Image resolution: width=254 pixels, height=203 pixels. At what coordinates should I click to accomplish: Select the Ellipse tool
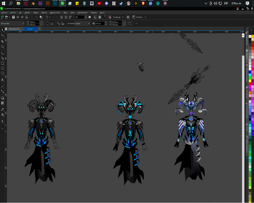[2, 68]
